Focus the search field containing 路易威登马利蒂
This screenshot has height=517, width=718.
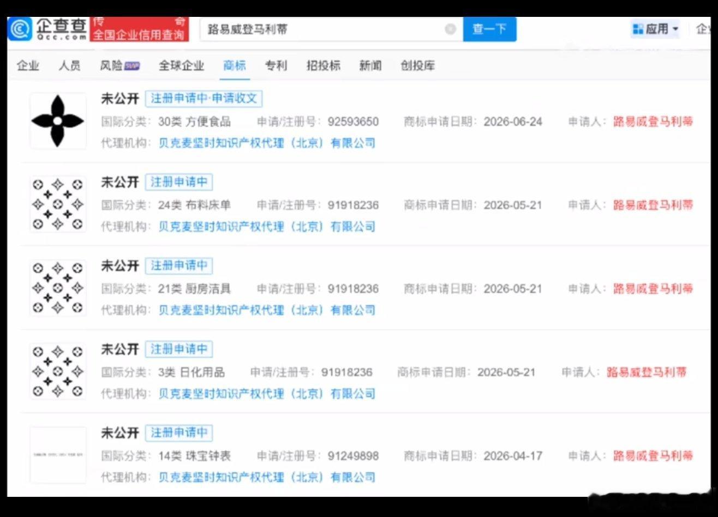[331, 29]
